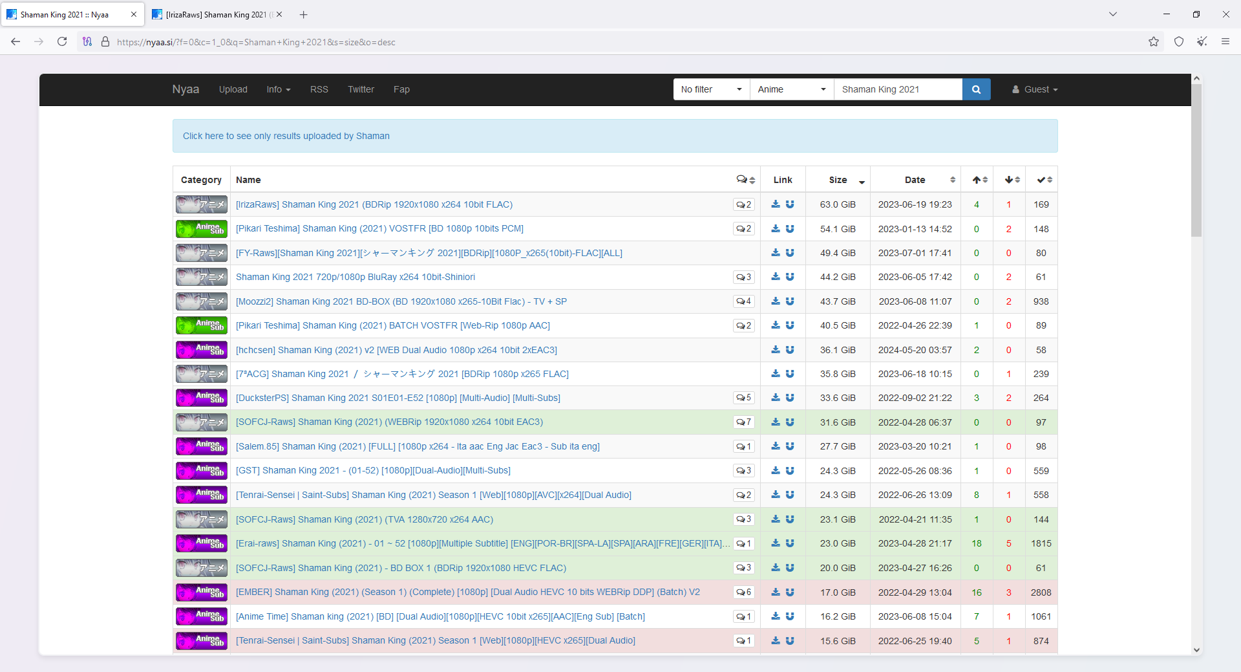Open the Upload page from navbar
Screen dimensions: 1241x672
coord(233,89)
